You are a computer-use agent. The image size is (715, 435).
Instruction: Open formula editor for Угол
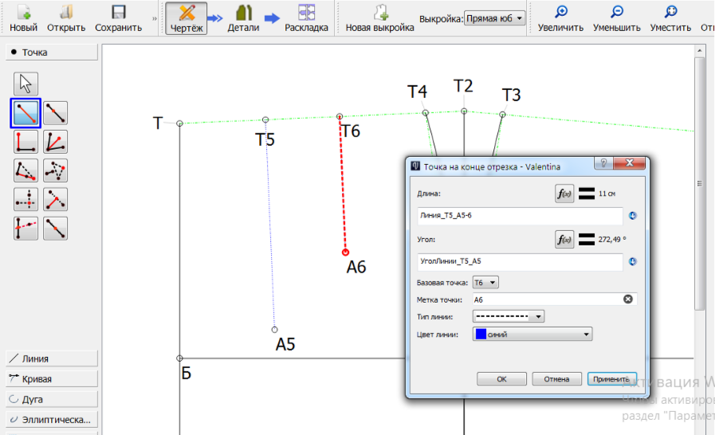[x=564, y=238]
